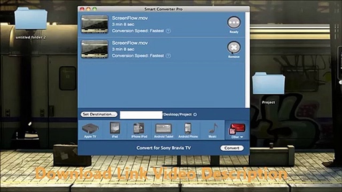
Task: Select the untitled folder 2 desktop icon
Action: (x=31, y=23)
